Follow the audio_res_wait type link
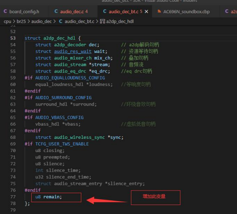Image resolution: width=237 pixels, height=214 pixels. tap(73, 51)
